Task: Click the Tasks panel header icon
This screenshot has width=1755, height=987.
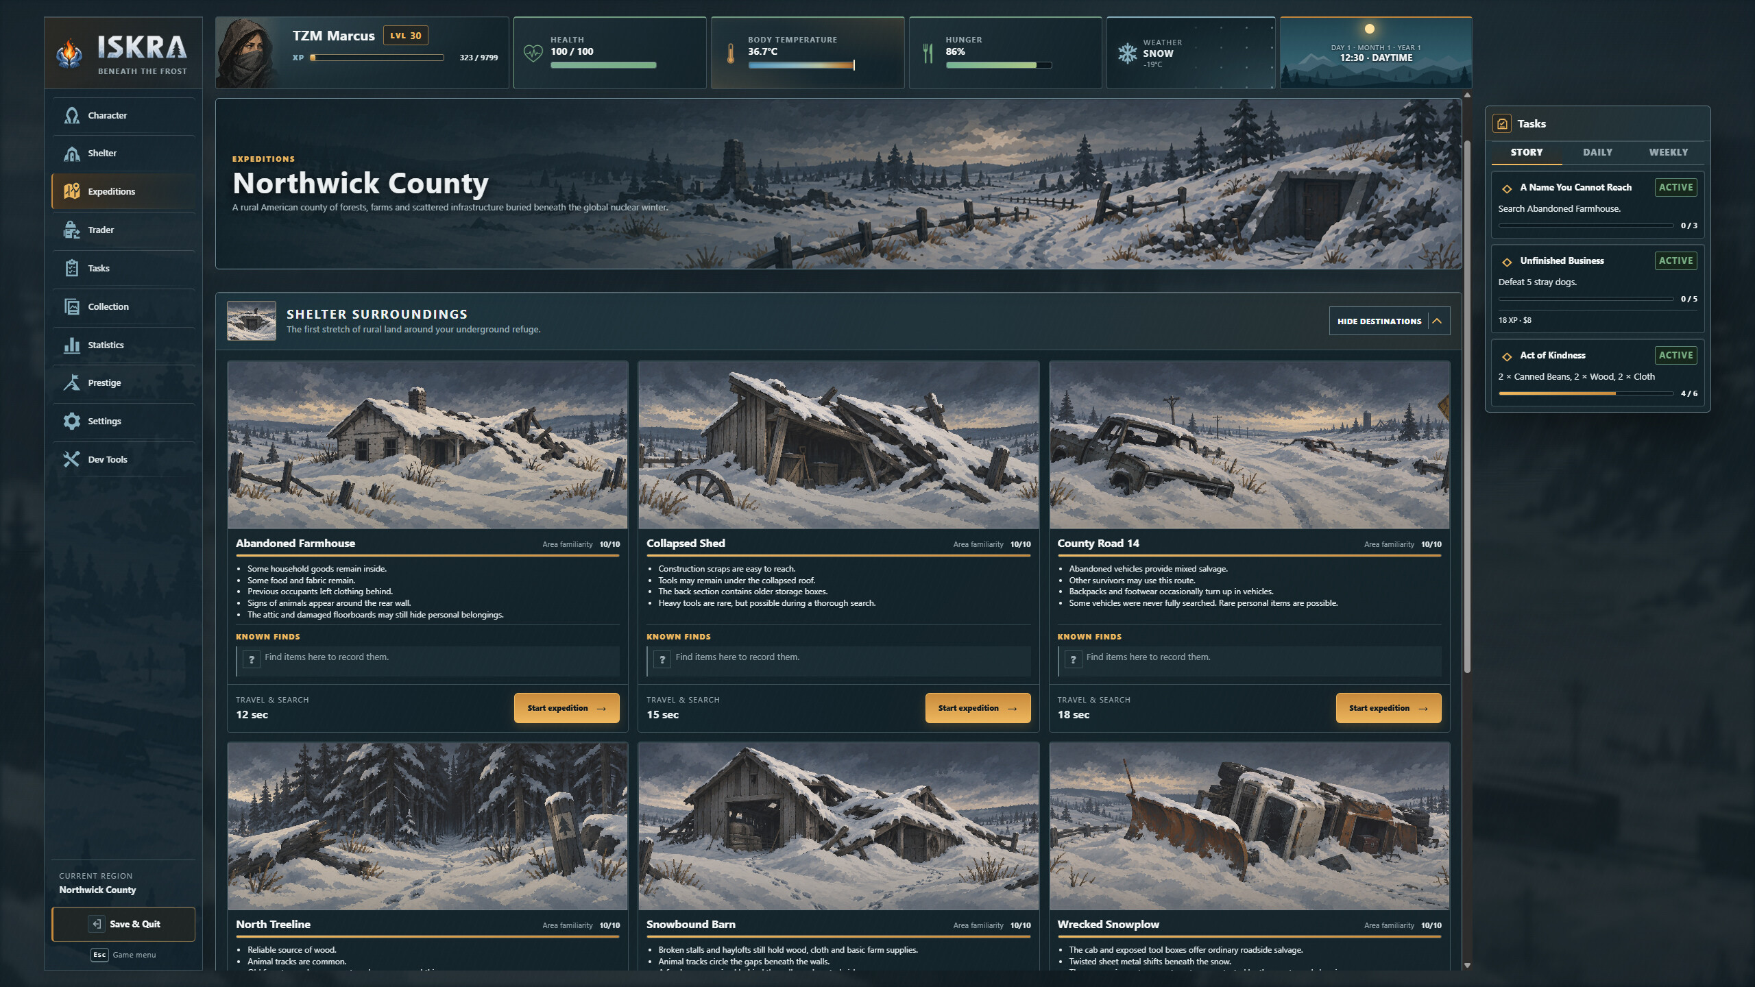Action: coord(1502,124)
